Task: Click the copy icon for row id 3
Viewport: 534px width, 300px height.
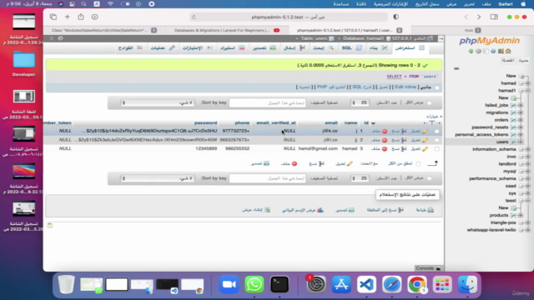Action: 404,148
